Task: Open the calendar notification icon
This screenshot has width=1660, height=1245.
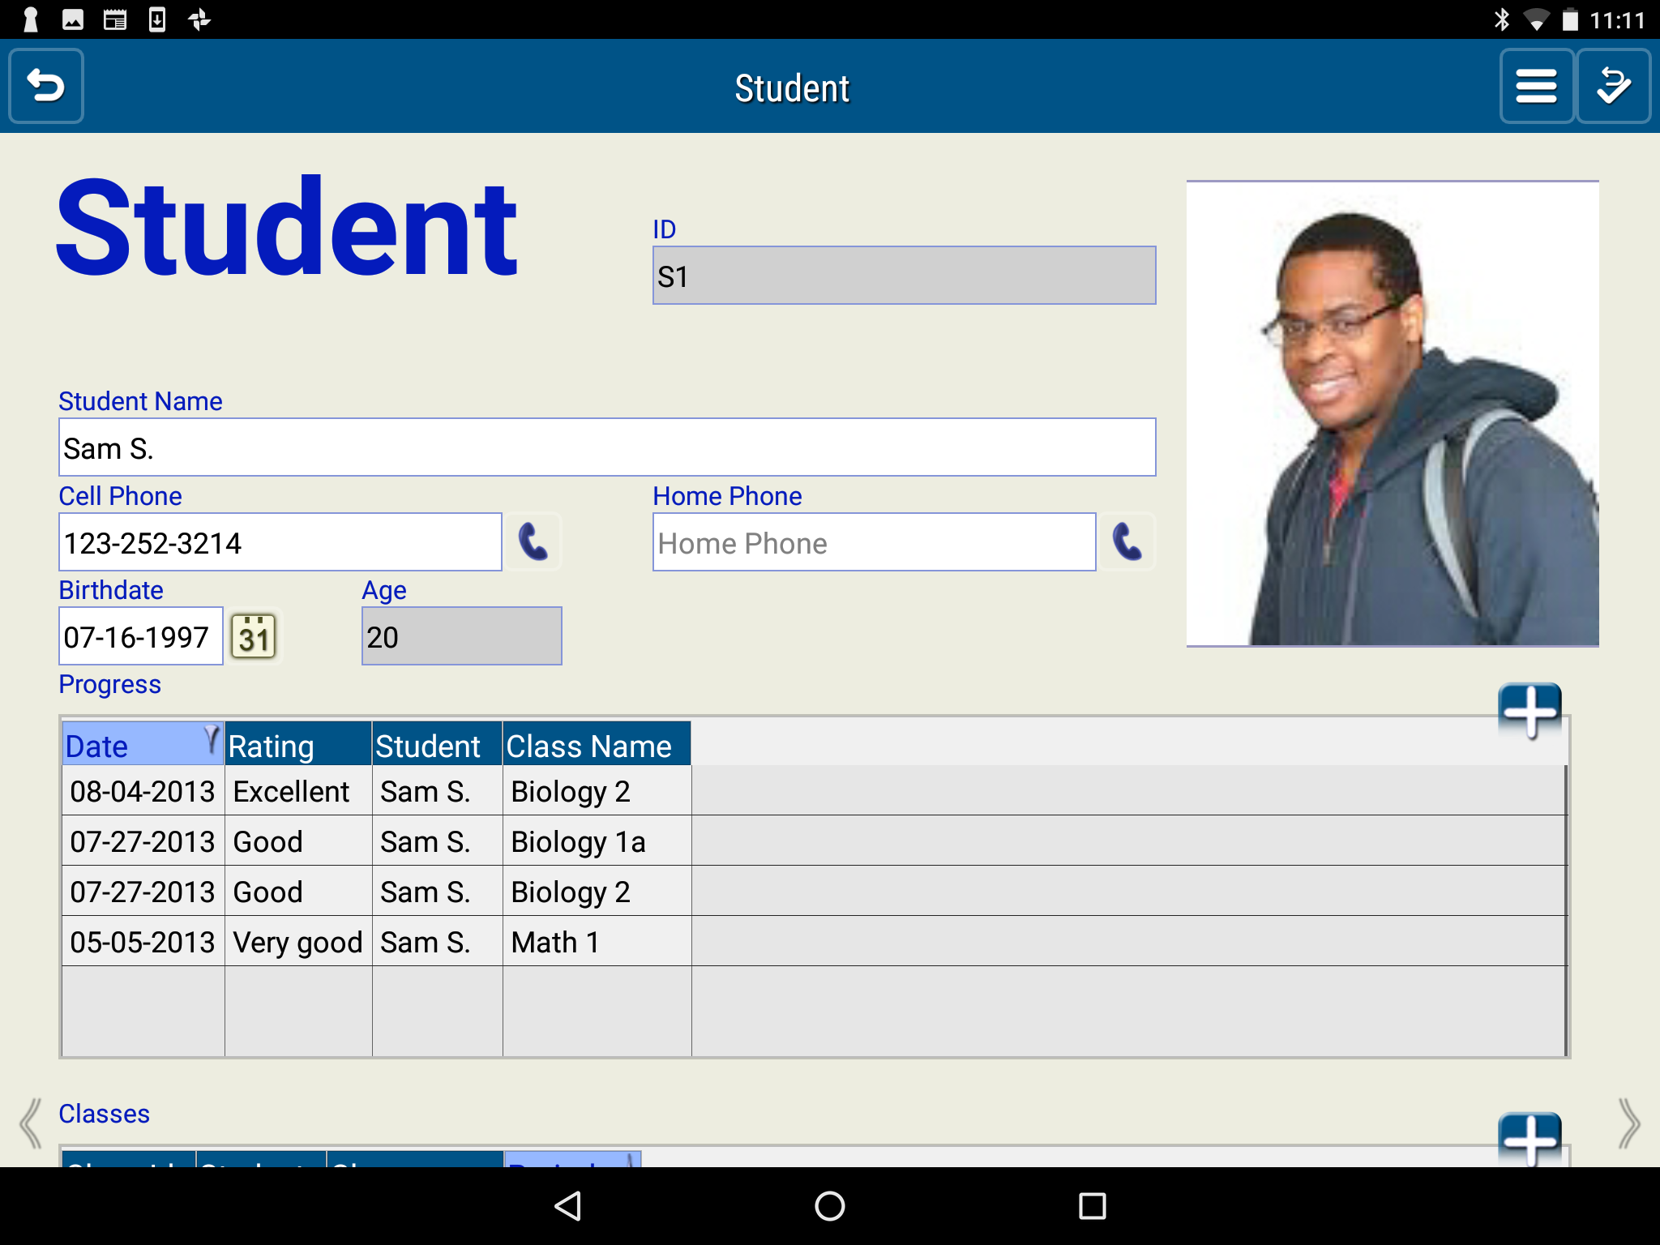Action: tap(115, 19)
